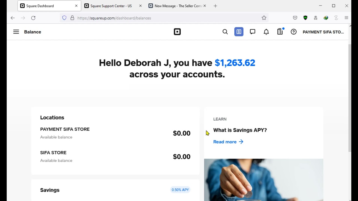Viewport: 358px width, 201px height.
Task: Click the Savings heading
Action: coord(50,190)
